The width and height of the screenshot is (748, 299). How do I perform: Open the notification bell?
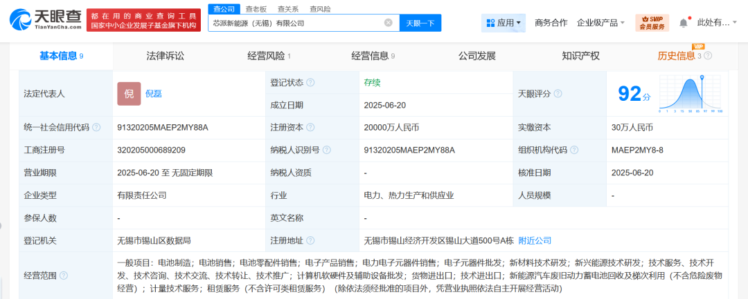(x=684, y=23)
